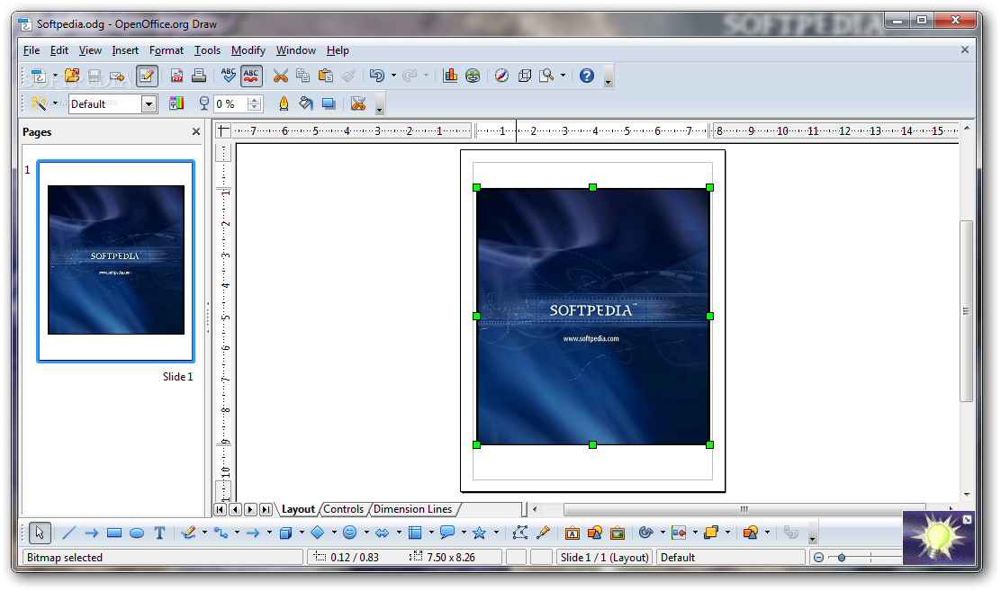
Task: Insert a chart using bar-chart icon
Action: point(450,76)
